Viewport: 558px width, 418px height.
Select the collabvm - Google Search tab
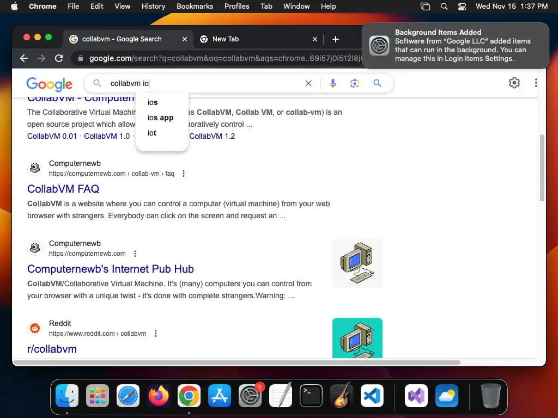tap(128, 39)
